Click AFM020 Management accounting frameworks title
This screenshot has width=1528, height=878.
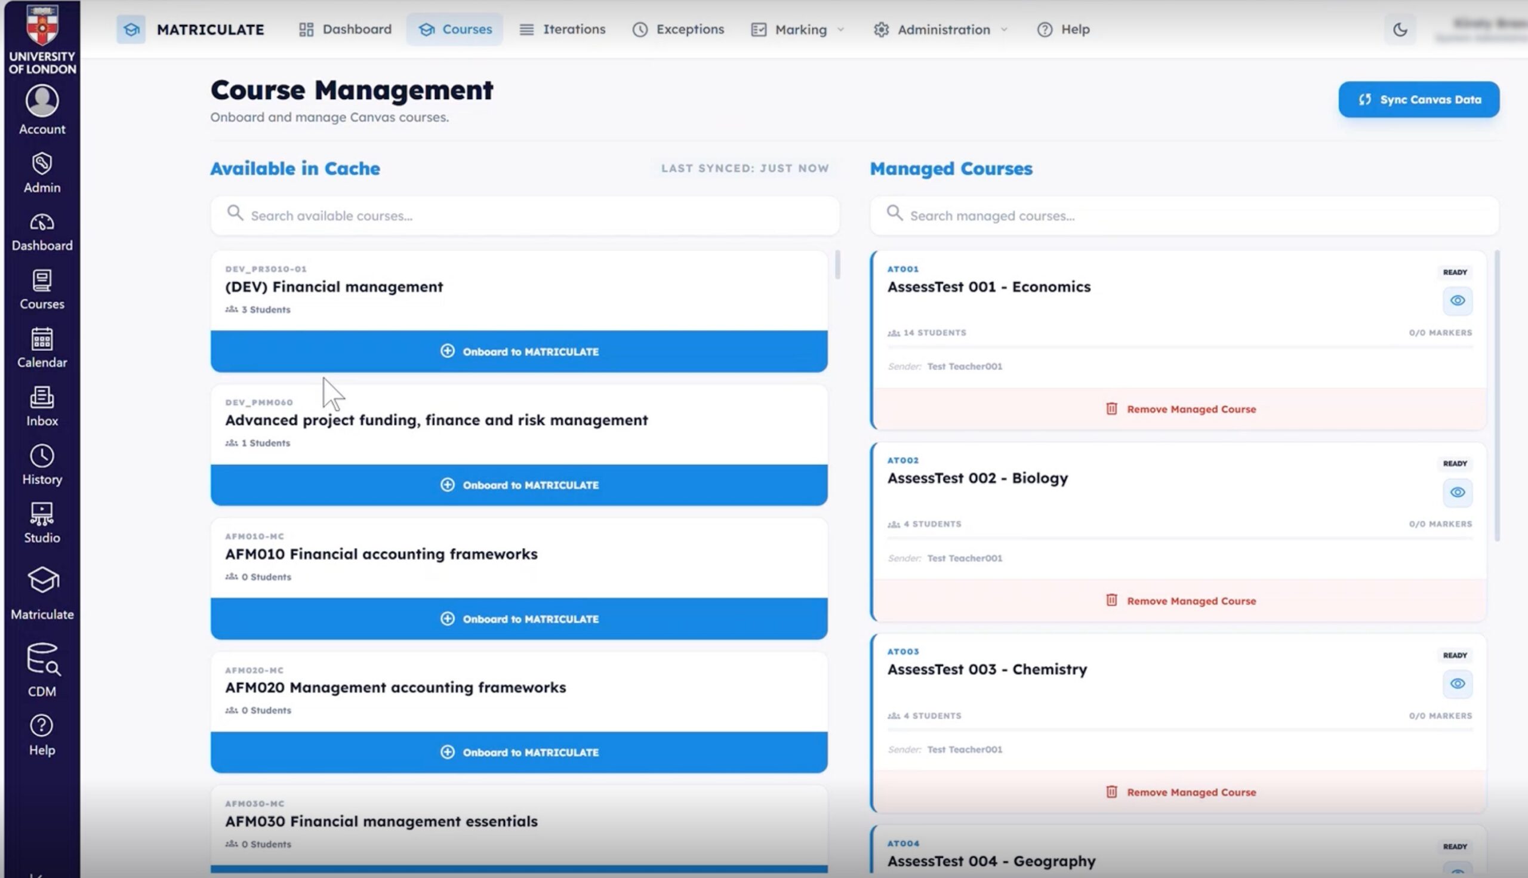395,688
